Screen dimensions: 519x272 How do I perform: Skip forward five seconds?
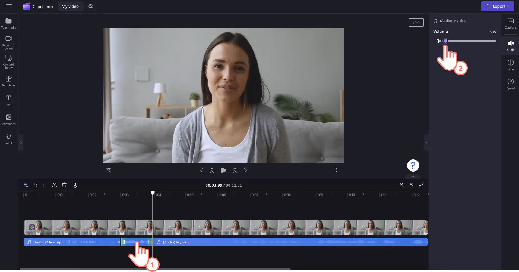point(235,170)
